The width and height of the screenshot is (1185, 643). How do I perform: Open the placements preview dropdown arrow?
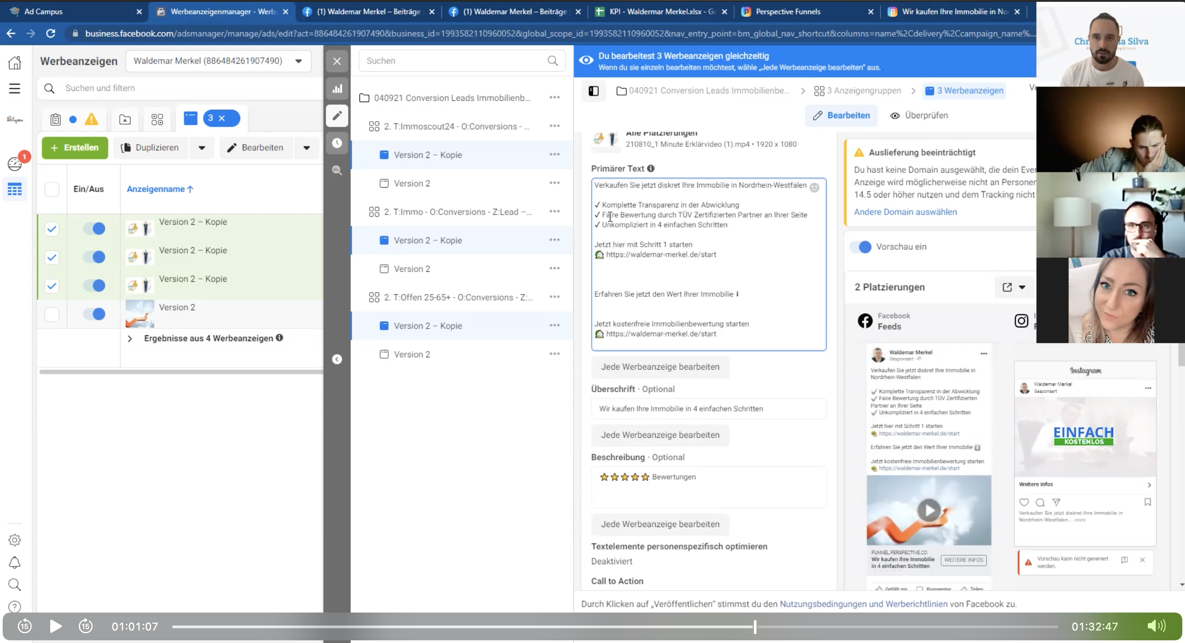pos(1022,287)
